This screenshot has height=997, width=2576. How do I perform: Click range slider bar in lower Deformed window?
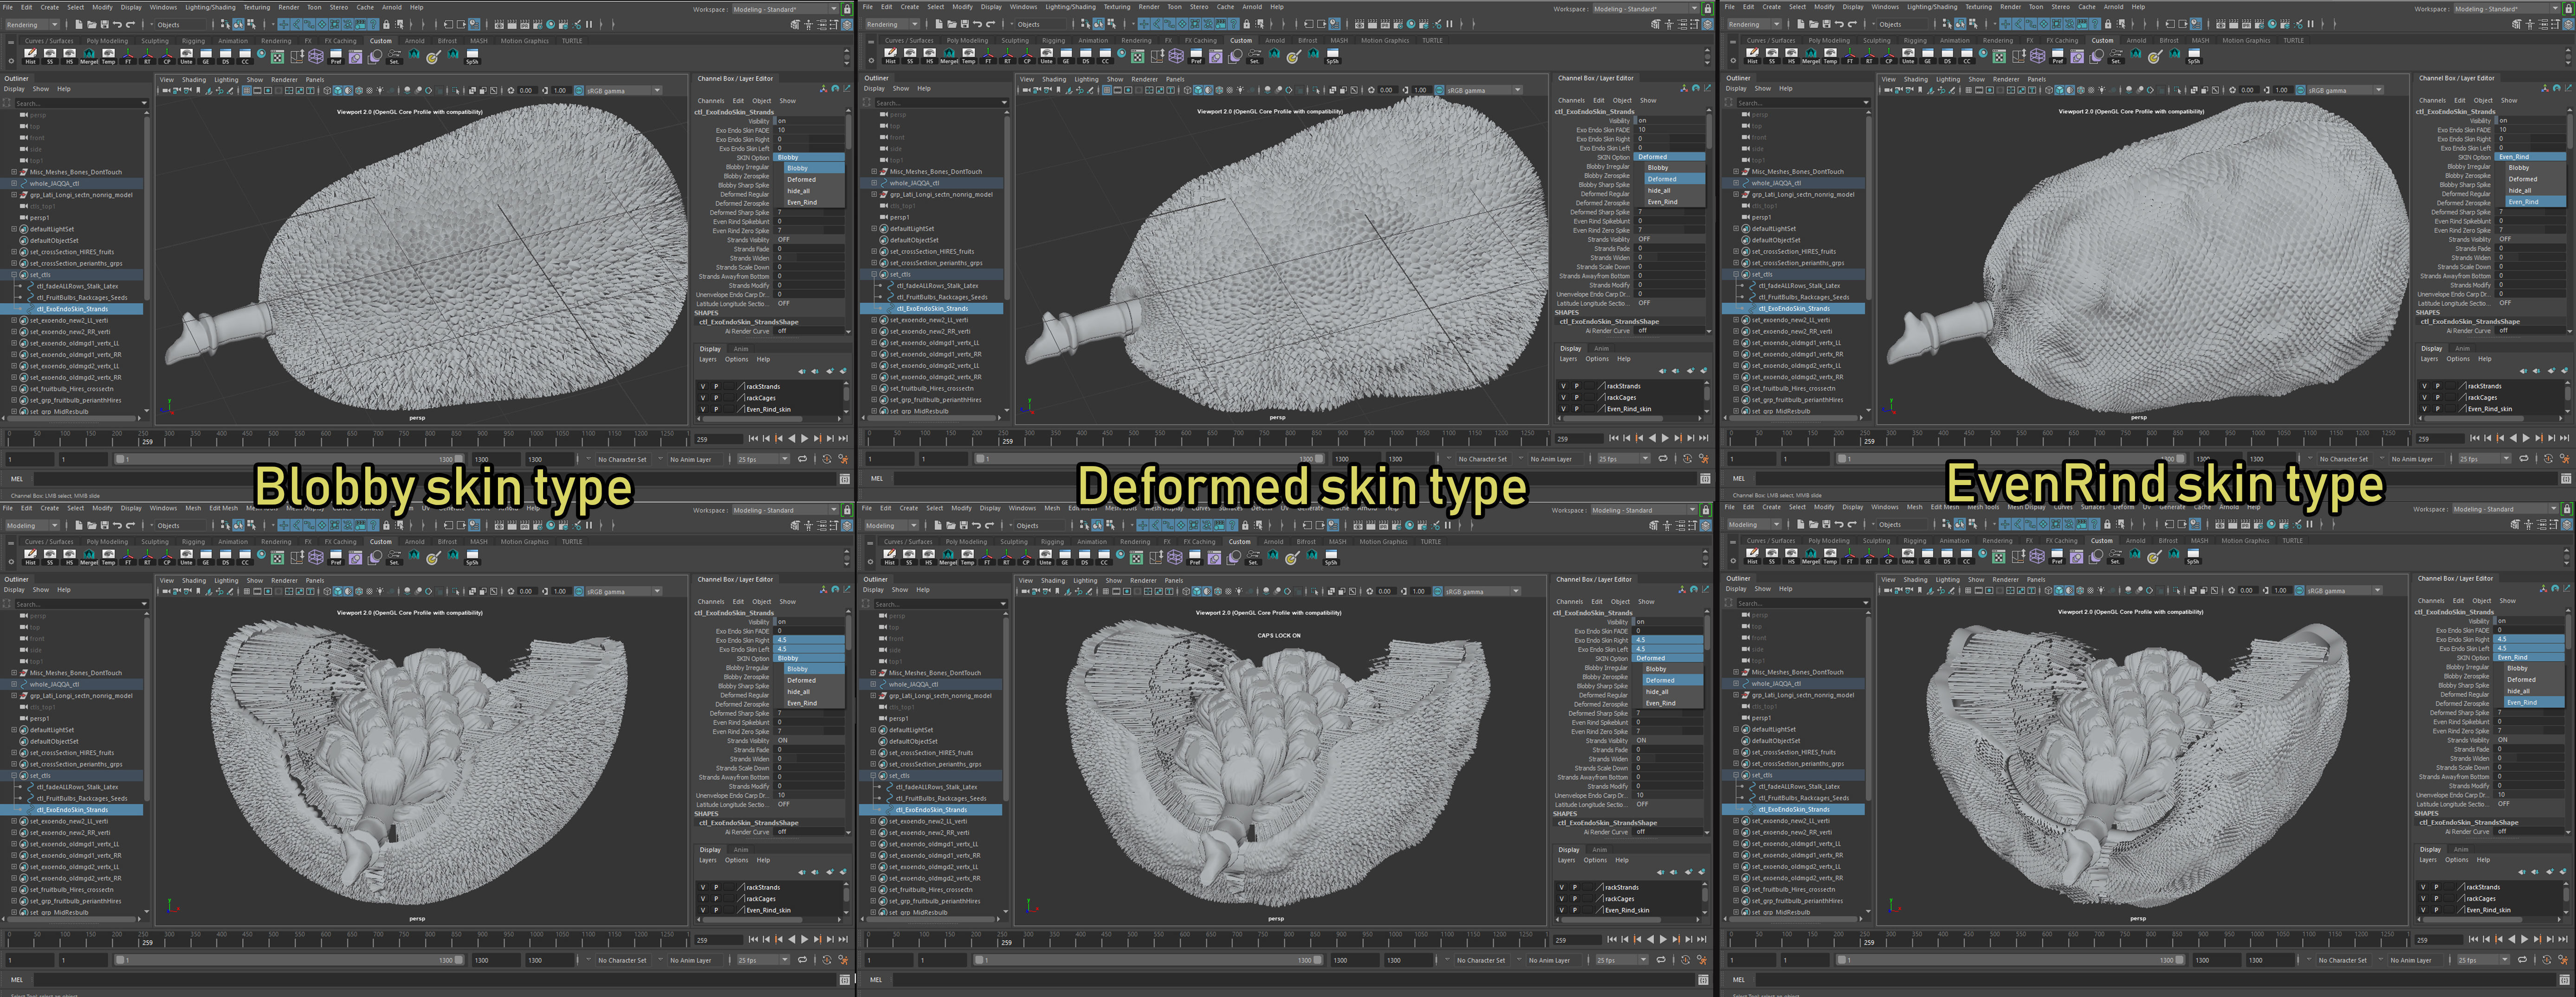1149,960
